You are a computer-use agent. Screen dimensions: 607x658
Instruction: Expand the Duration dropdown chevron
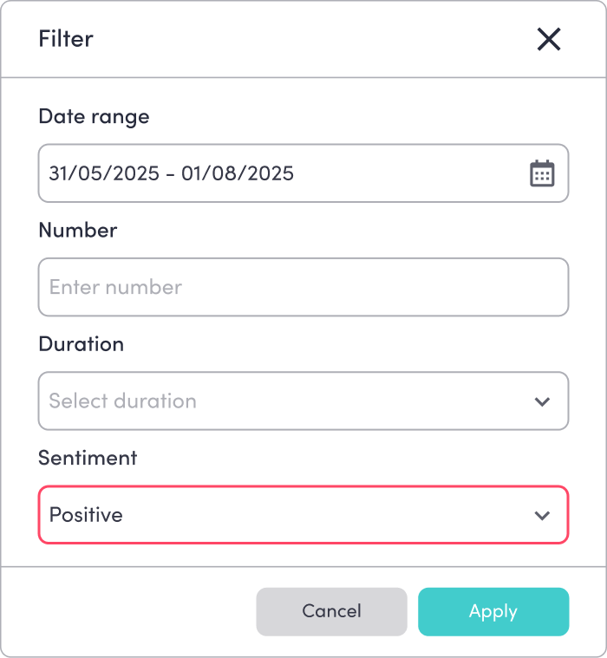(542, 401)
